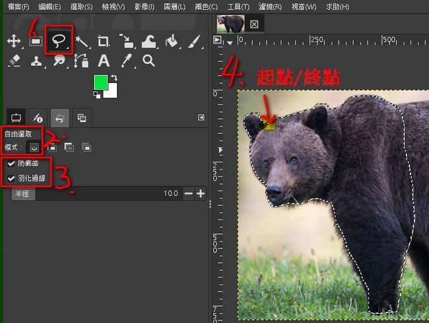The width and height of the screenshot is (429, 323).
Task: Pick the Bucket Fill tool
Action: point(172,42)
